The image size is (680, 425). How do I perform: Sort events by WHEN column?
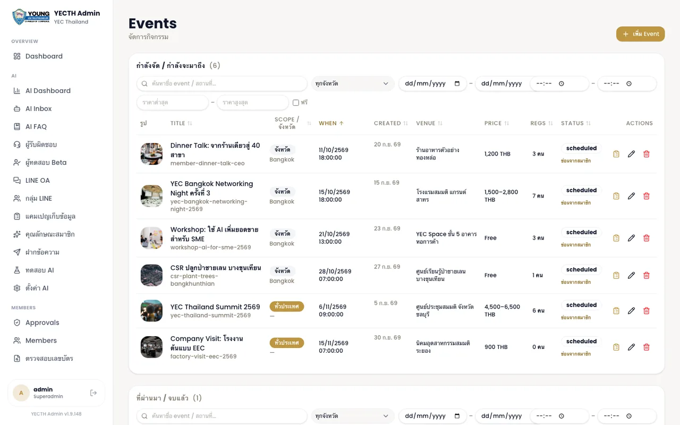[331, 123]
